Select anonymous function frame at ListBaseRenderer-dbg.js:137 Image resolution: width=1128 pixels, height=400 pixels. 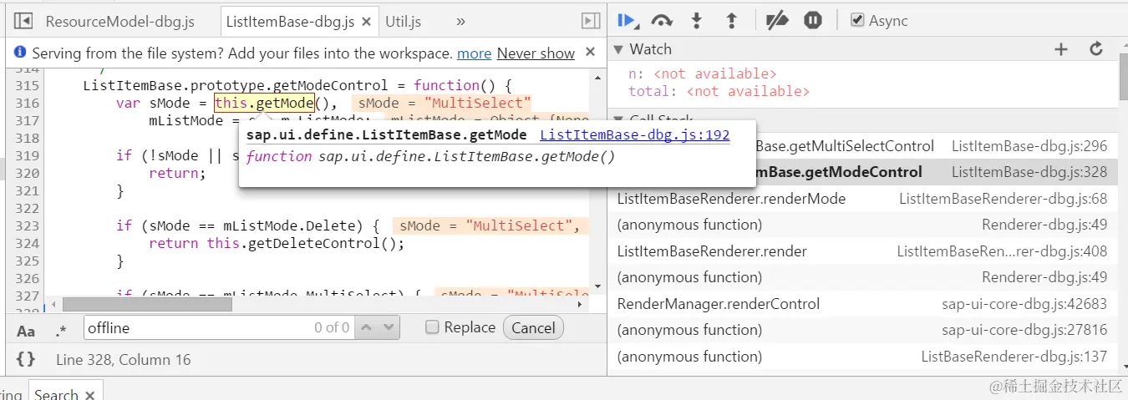click(x=863, y=357)
